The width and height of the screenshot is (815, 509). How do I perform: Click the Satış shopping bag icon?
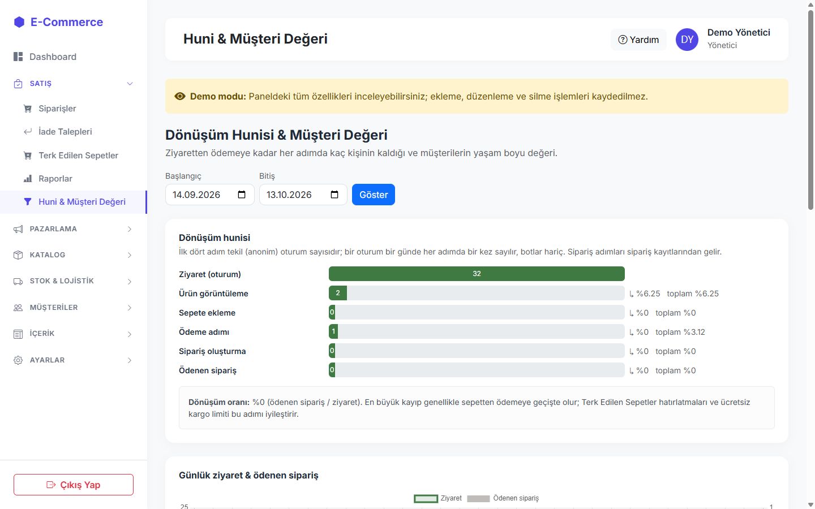(18, 84)
